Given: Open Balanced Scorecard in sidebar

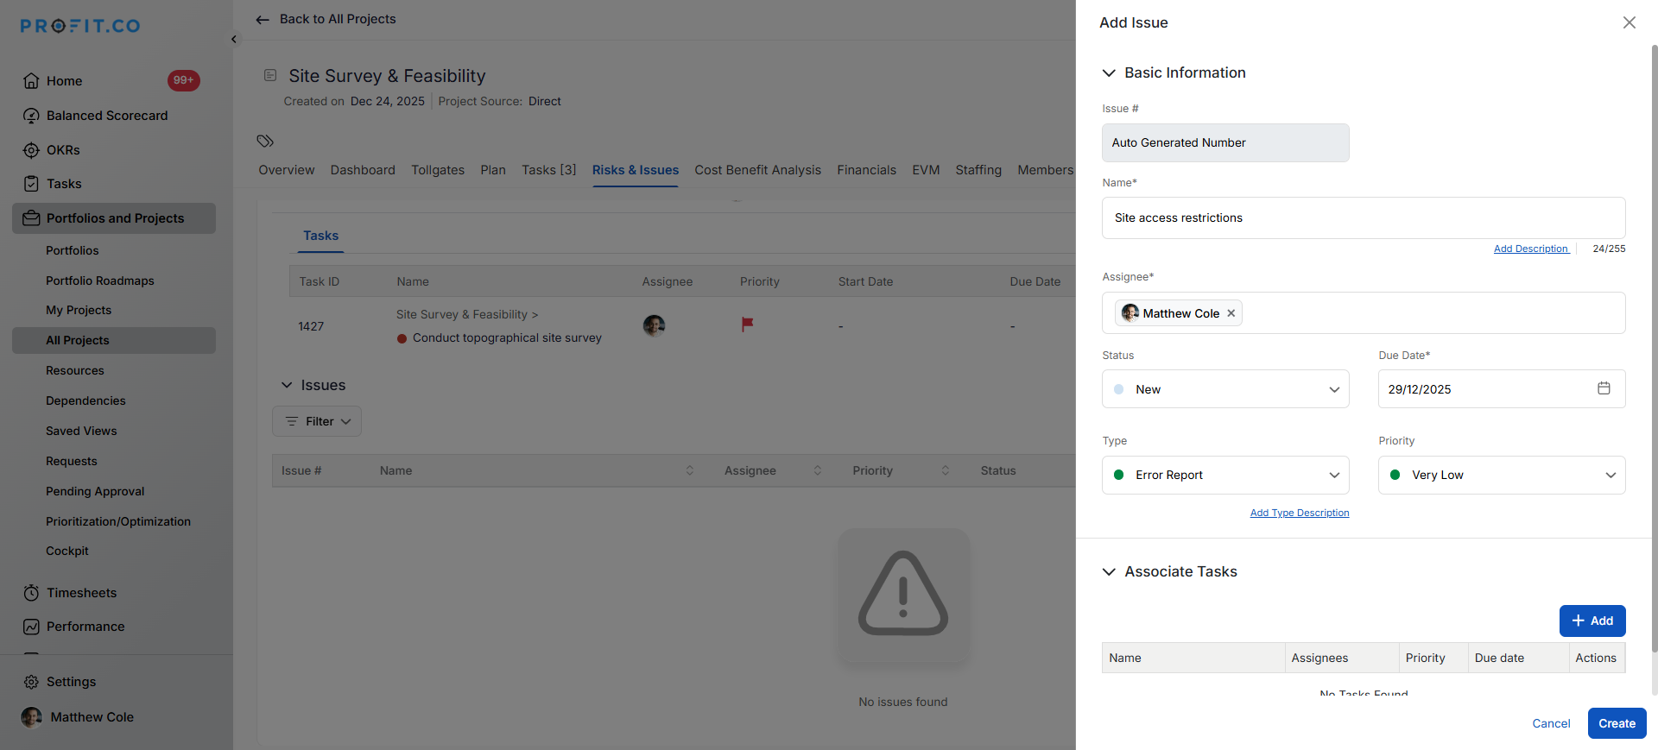Looking at the screenshot, I should tap(106, 116).
